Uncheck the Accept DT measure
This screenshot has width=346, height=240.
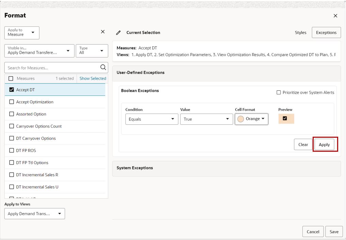(12, 90)
